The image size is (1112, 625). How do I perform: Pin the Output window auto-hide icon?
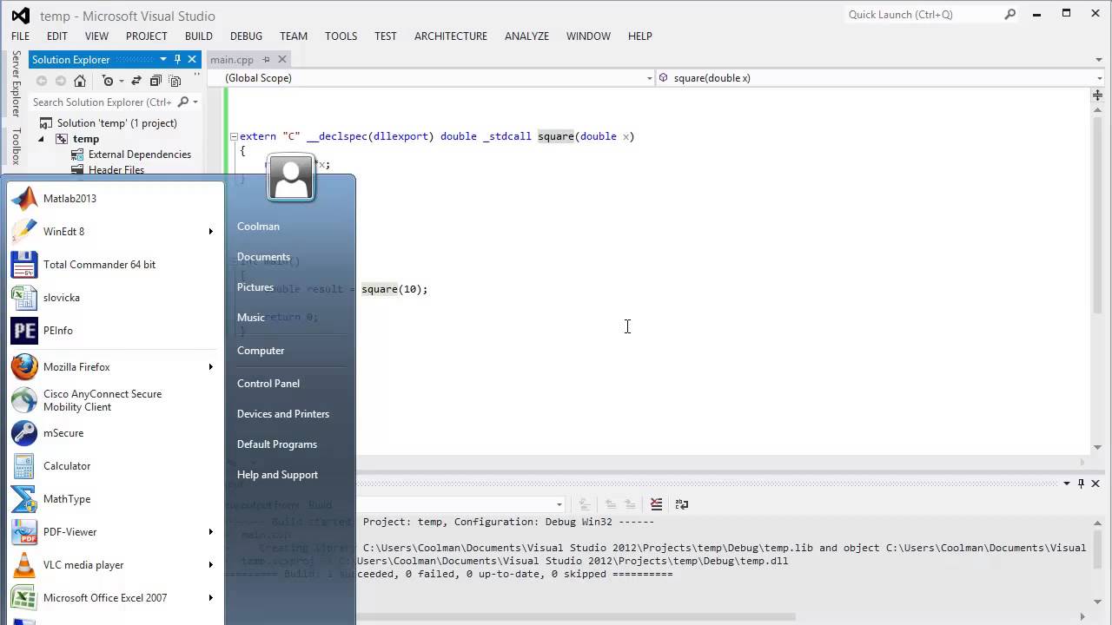tap(1081, 484)
